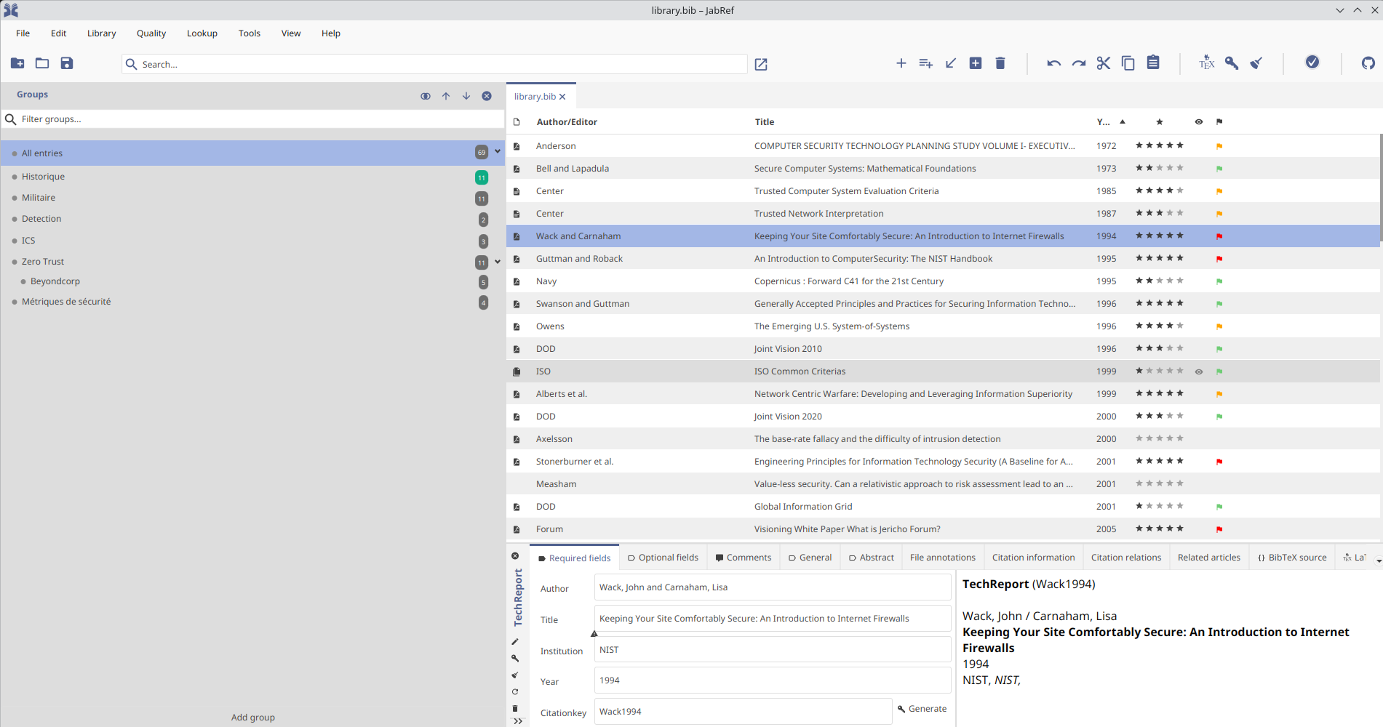Expand the All entries group arrow
This screenshot has width=1383, height=727.
(x=498, y=152)
